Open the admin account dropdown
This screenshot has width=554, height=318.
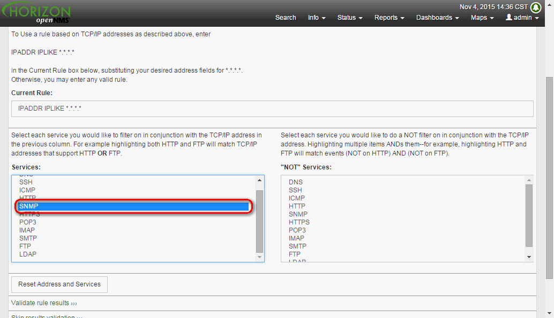point(522,18)
